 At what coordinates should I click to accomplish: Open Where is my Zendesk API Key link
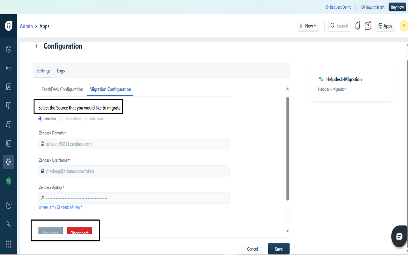point(60,207)
